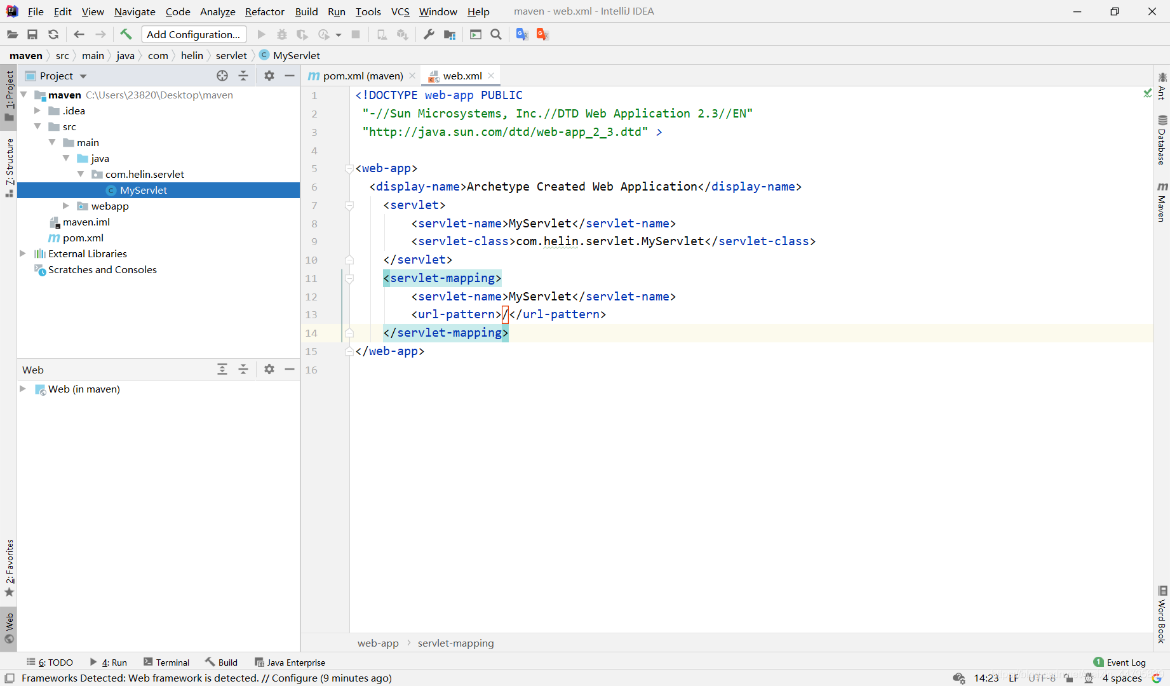1170x686 pixels.
Task: Open Settings via the wrench icon
Action: point(429,34)
